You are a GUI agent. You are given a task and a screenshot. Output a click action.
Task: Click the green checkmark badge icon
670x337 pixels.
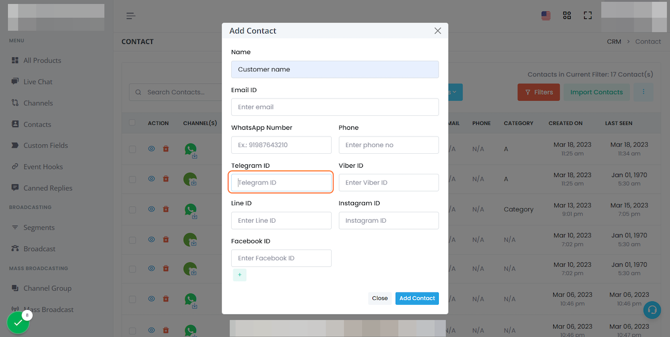pyautogui.click(x=18, y=323)
